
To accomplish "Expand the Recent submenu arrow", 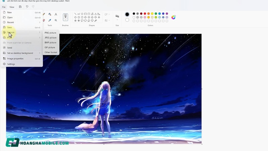I will pyautogui.click(x=40, y=22).
